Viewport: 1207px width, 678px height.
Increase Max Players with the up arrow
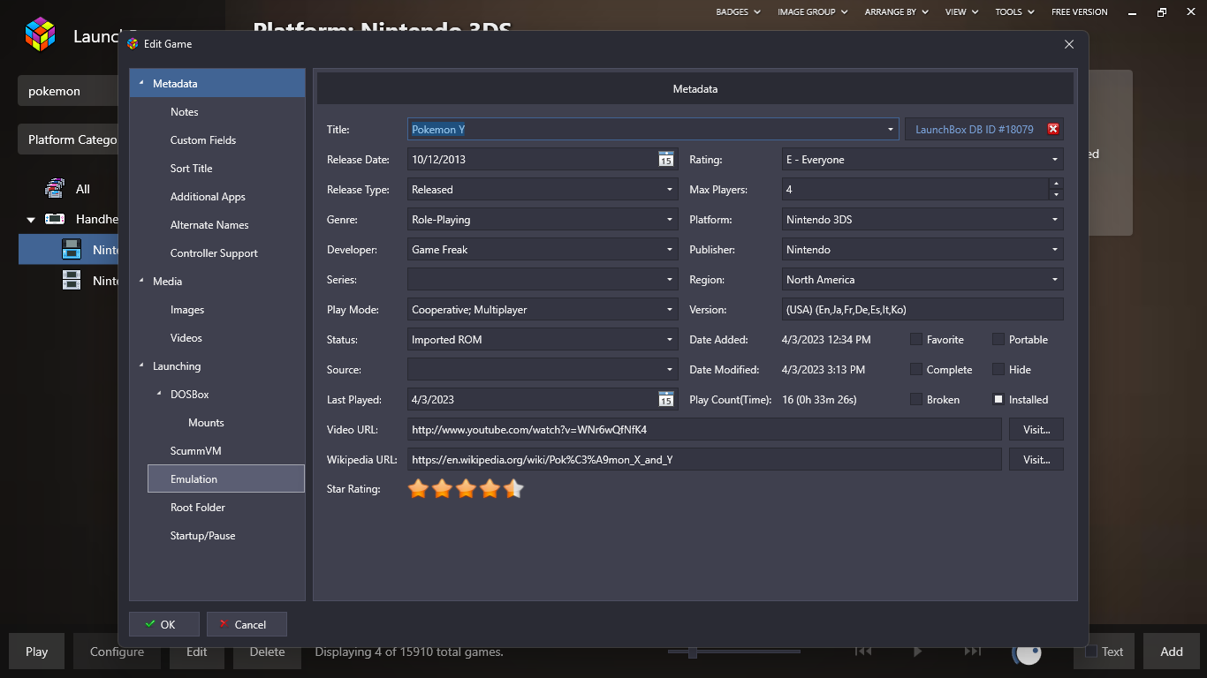(1056, 184)
